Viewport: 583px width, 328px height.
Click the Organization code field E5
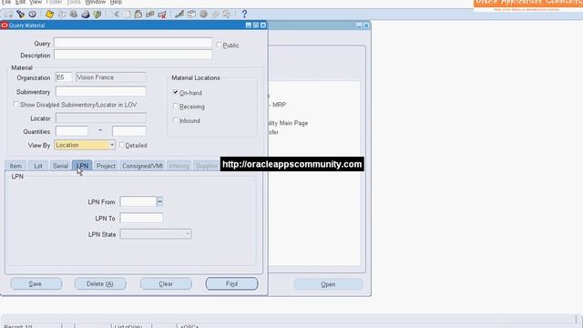(x=63, y=77)
